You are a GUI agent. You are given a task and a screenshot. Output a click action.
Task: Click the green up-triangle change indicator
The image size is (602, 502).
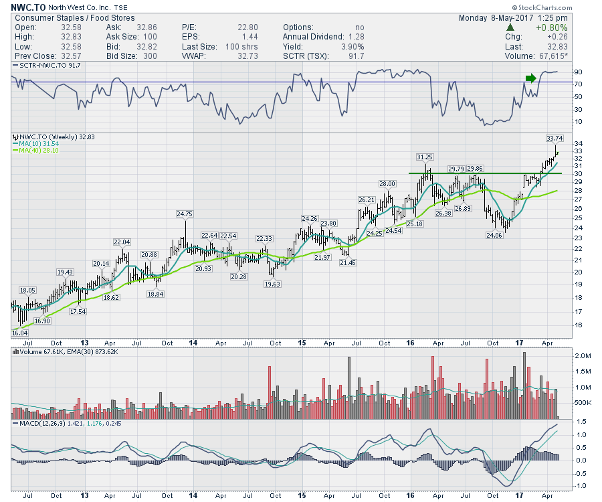click(510, 27)
